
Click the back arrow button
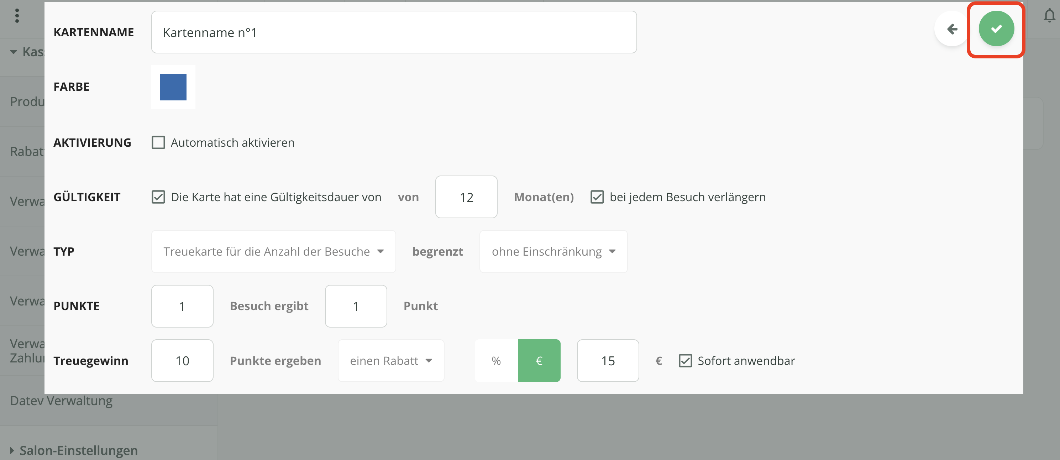(x=952, y=29)
